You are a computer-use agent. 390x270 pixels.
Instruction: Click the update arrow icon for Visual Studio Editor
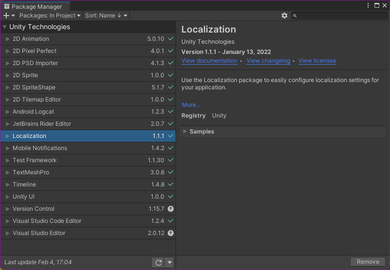click(171, 233)
